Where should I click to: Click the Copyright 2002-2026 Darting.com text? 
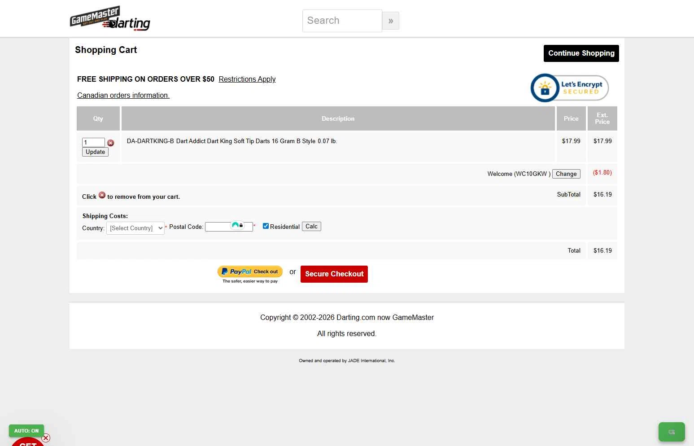pos(347,318)
